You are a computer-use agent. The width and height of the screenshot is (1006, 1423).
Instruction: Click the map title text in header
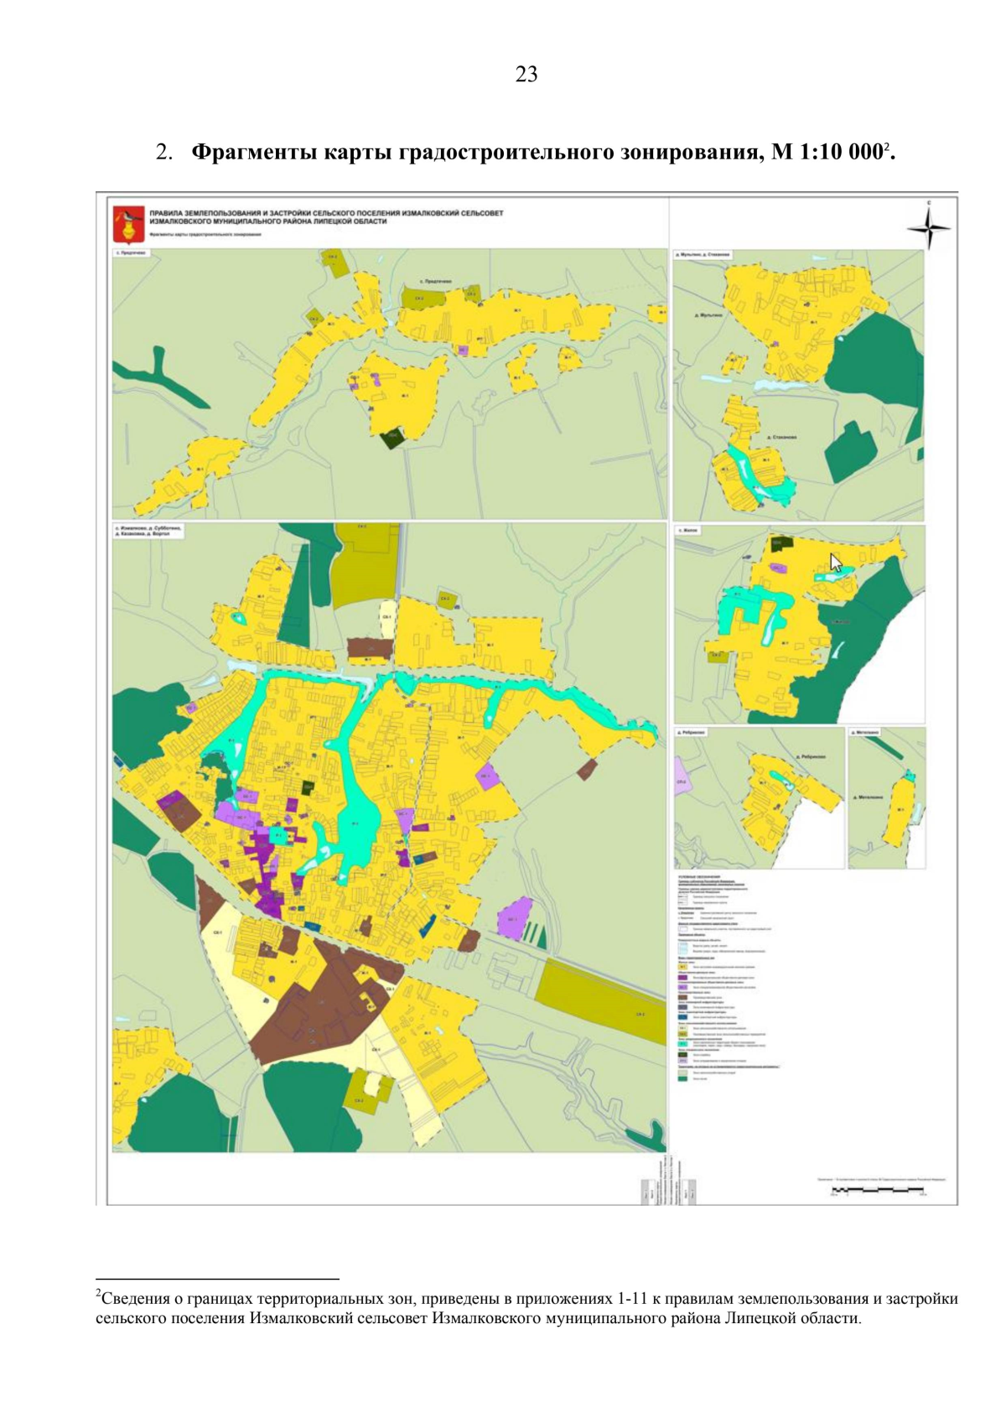(x=326, y=217)
